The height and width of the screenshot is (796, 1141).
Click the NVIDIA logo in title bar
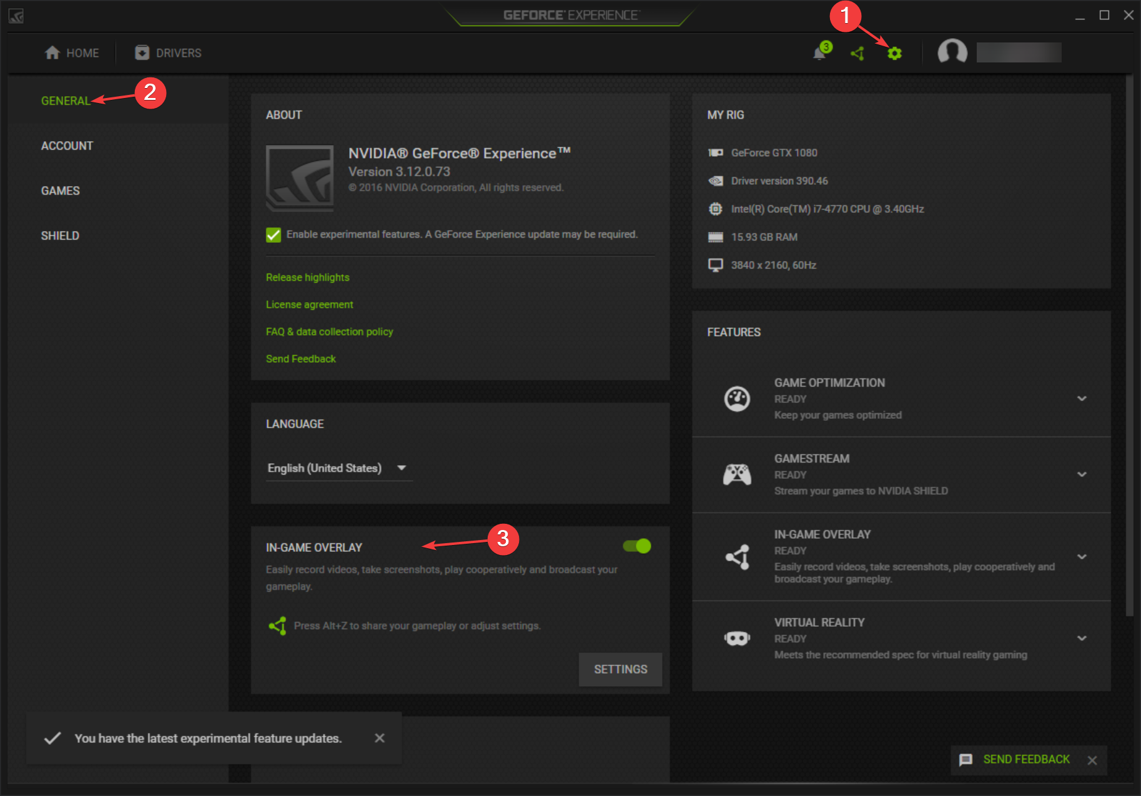pyautogui.click(x=16, y=16)
